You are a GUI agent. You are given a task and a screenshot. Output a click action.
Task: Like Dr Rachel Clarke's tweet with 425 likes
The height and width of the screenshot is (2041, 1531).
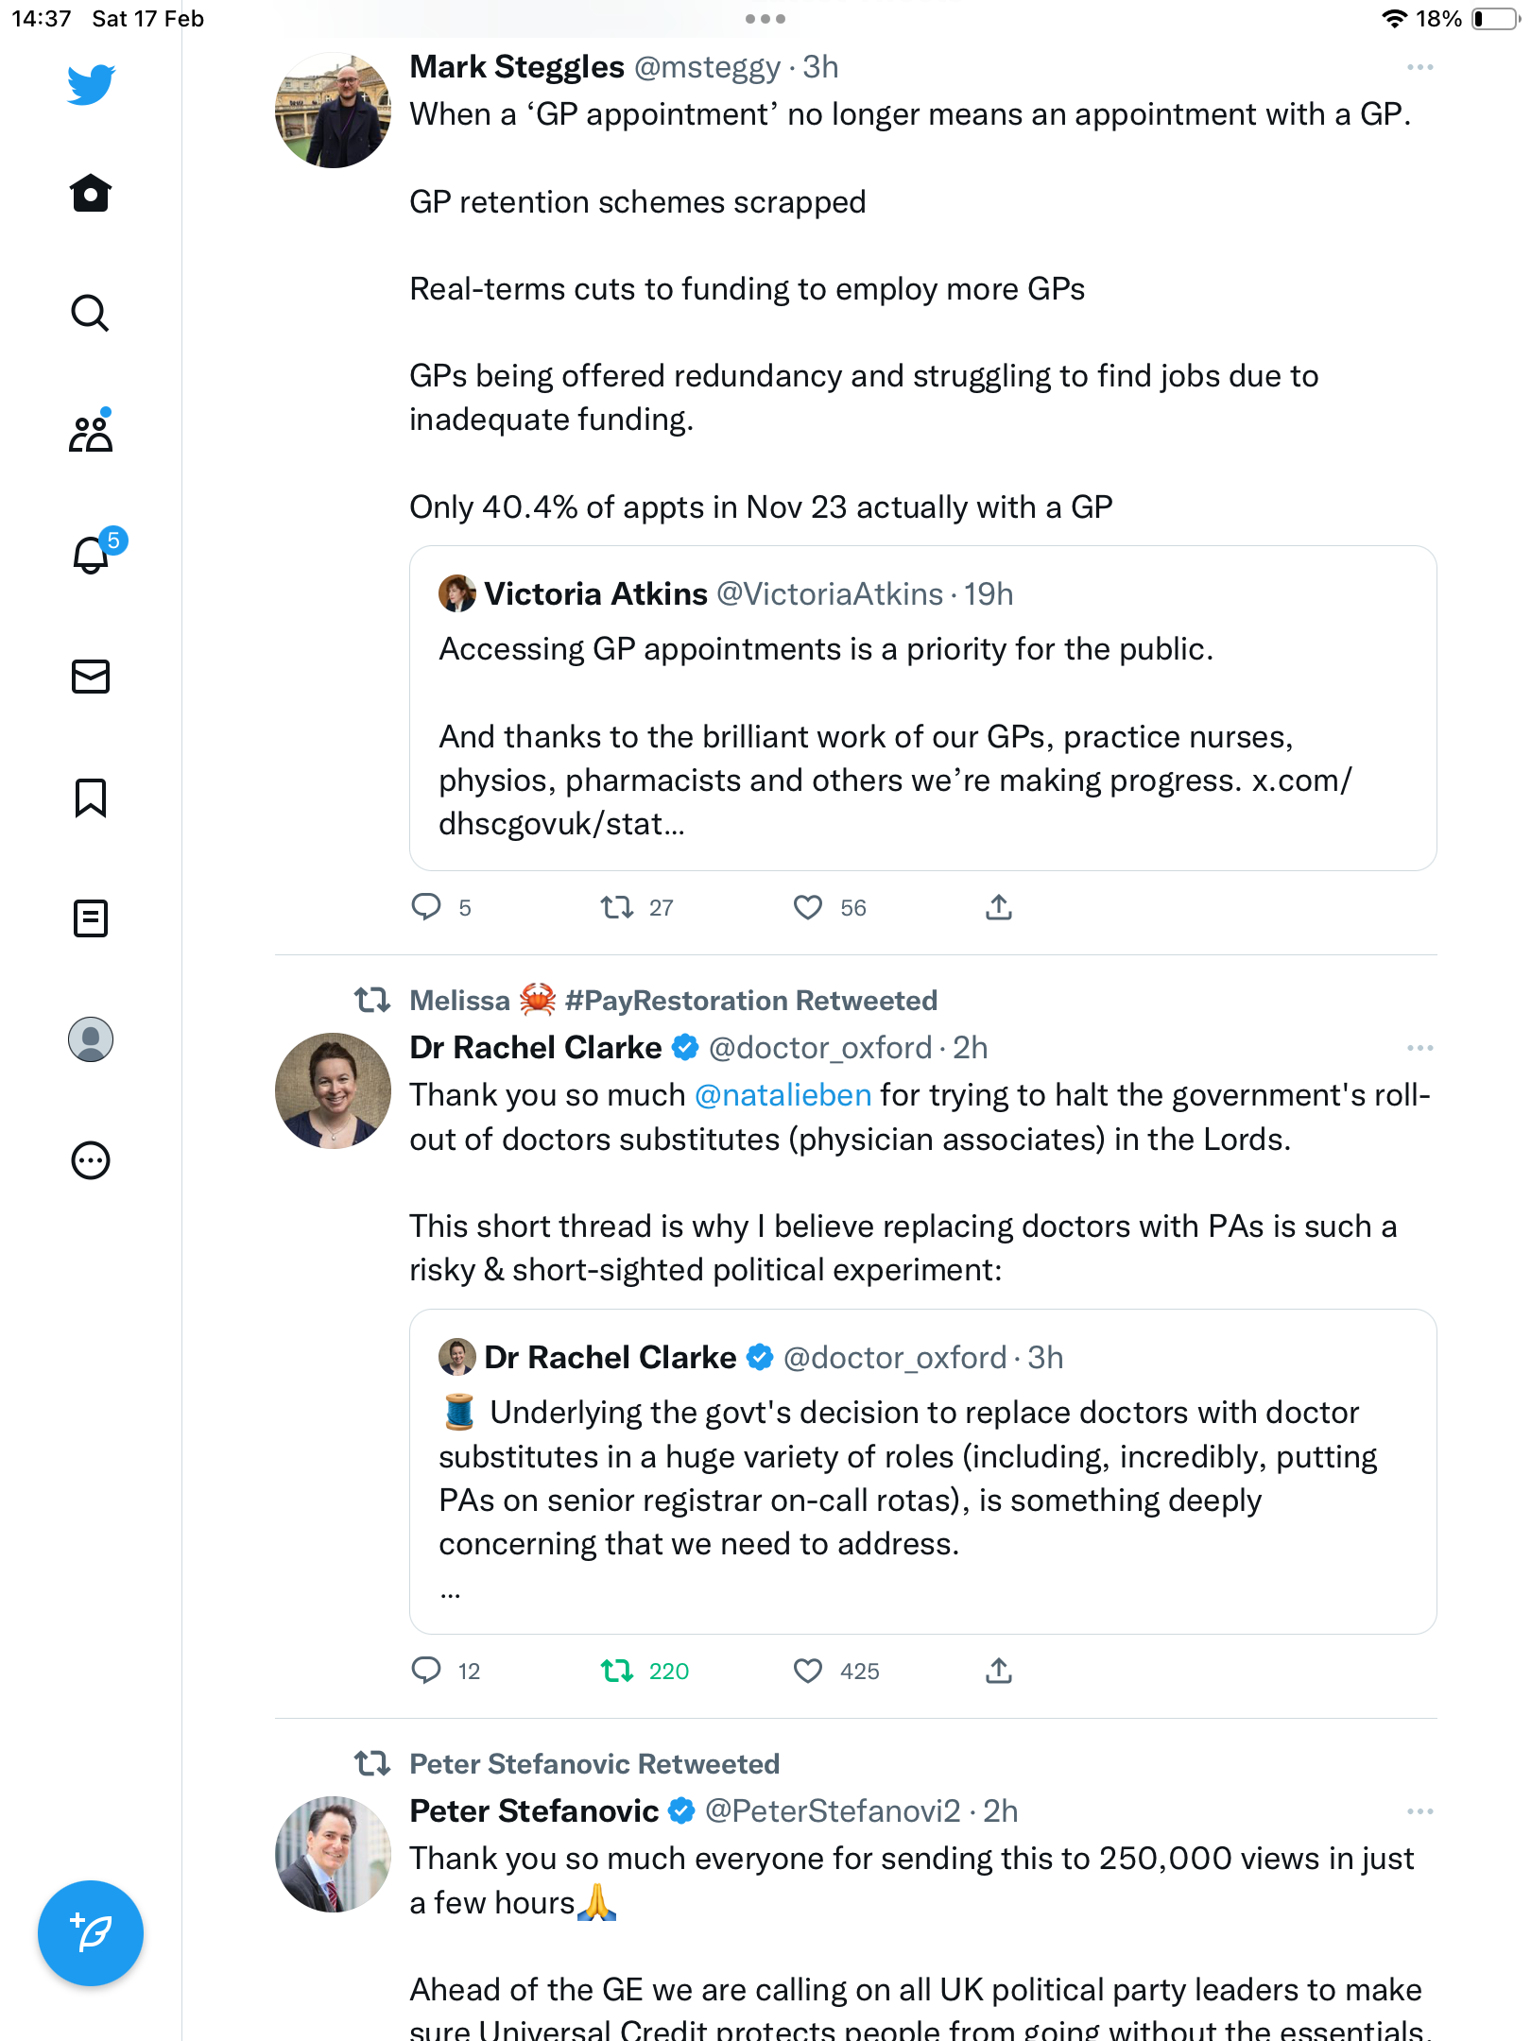click(808, 1672)
